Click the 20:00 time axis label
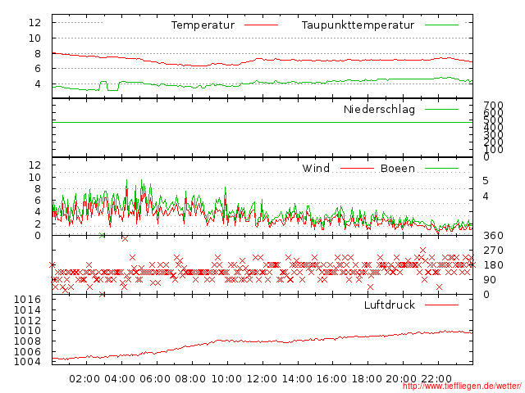 pos(401,379)
